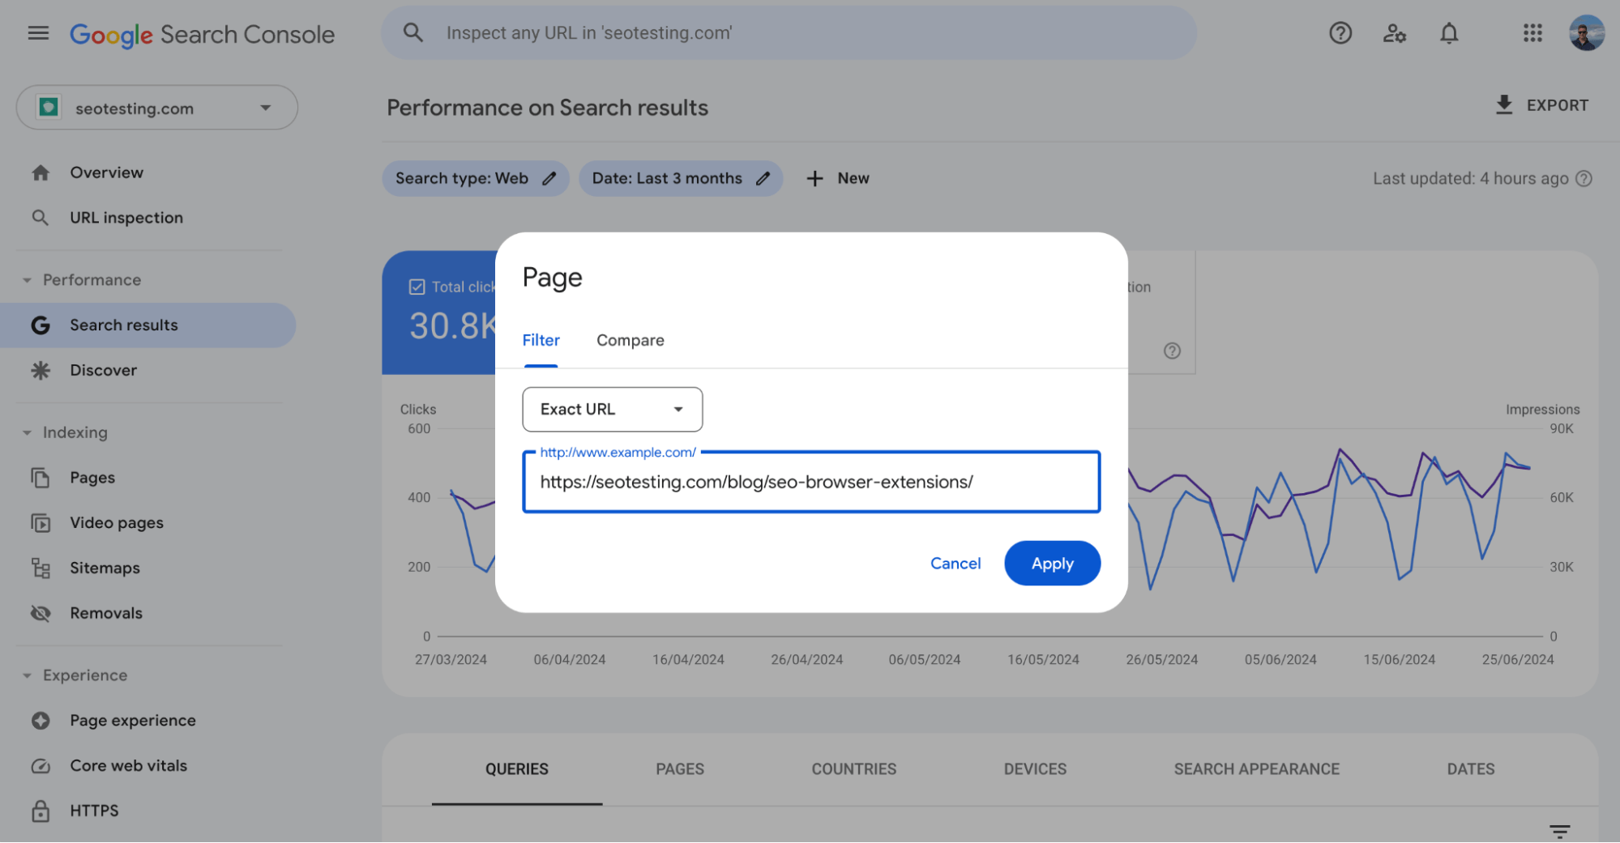Click the Overview home icon
The height and width of the screenshot is (843, 1620).
(x=41, y=172)
